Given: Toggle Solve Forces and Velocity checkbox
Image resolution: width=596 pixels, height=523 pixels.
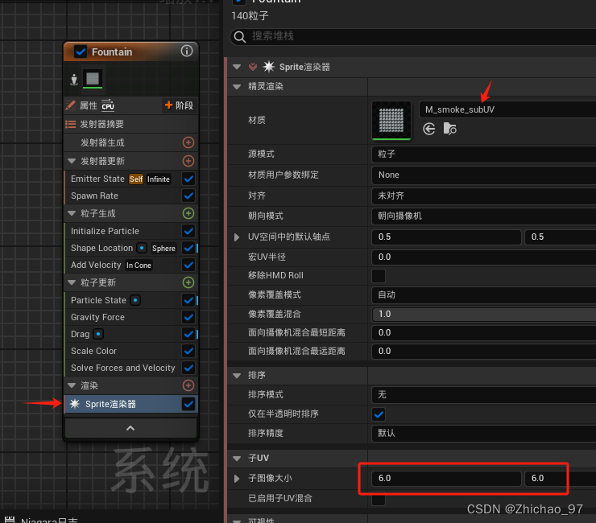Looking at the screenshot, I should tap(188, 368).
